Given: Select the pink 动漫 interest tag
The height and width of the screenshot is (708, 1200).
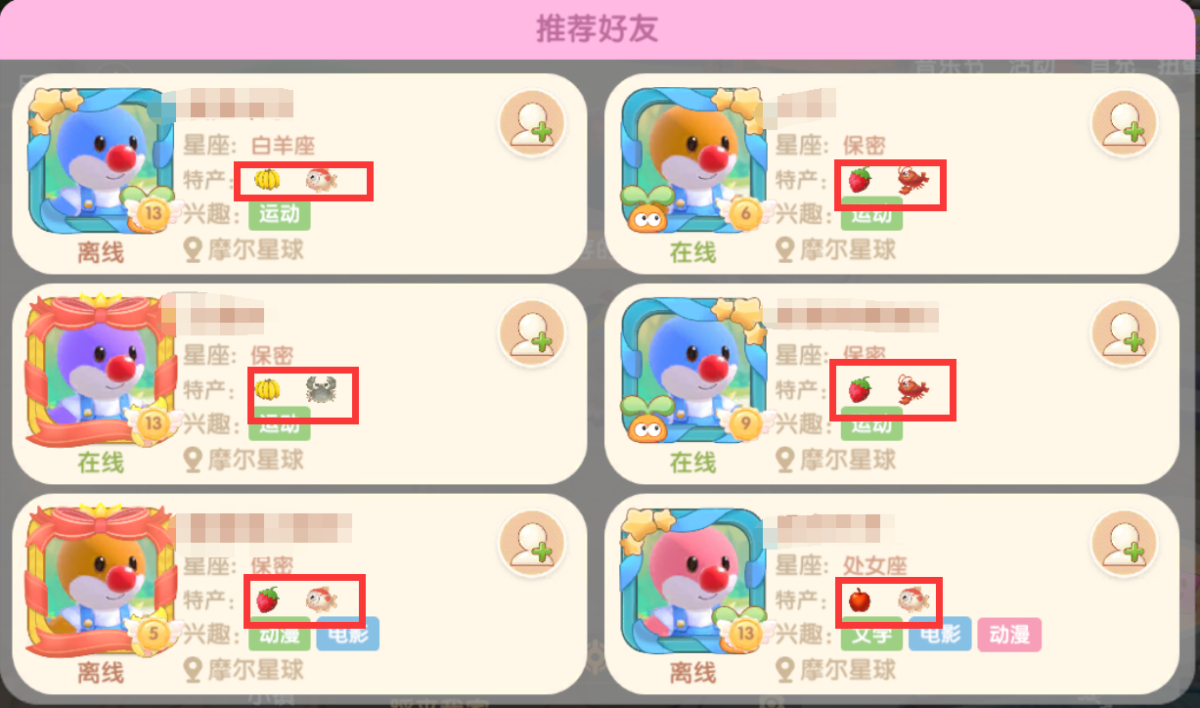Looking at the screenshot, I should [1009, 635].
